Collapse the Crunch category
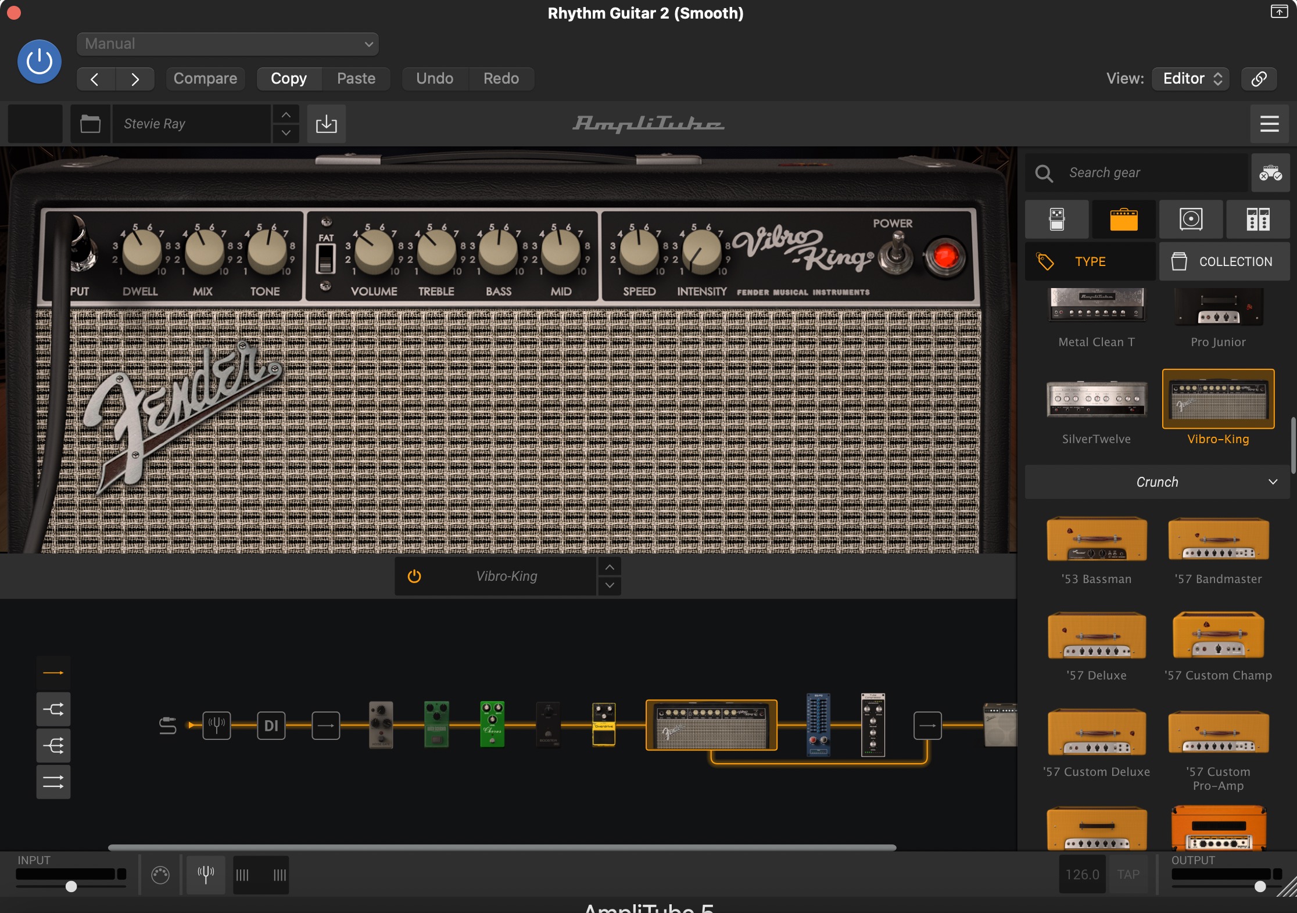1297x913 pixels. (1158, 482)
